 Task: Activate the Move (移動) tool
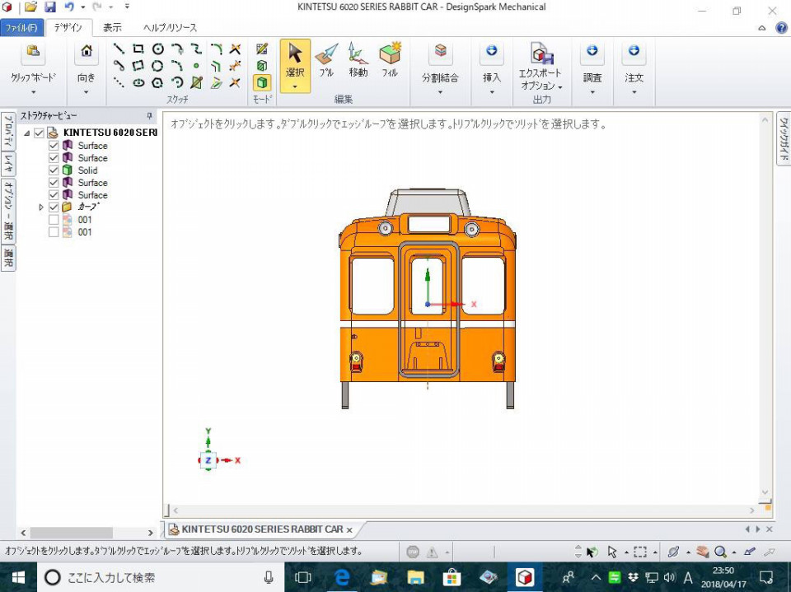[x=358, y=59]
